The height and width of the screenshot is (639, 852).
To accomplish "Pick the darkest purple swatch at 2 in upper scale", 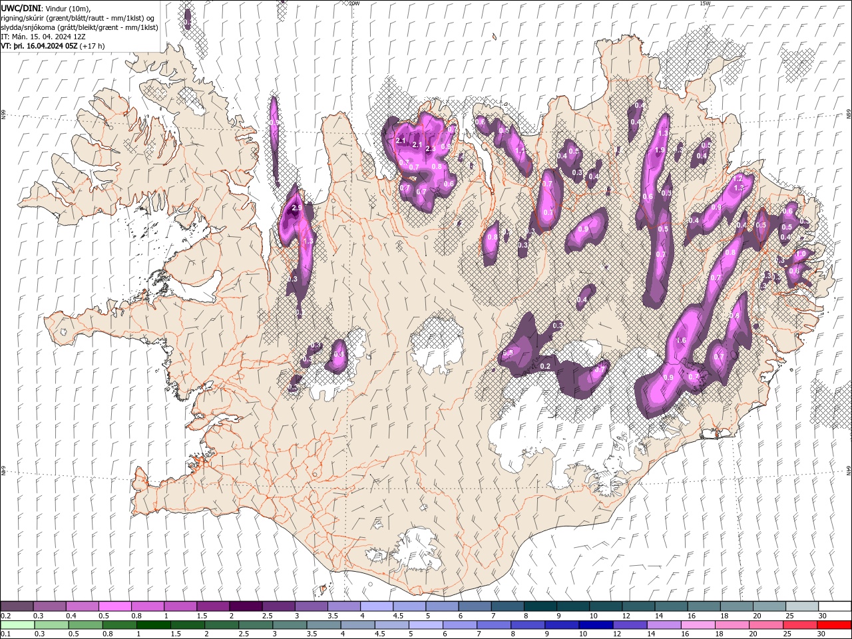I will coord(245,606).
